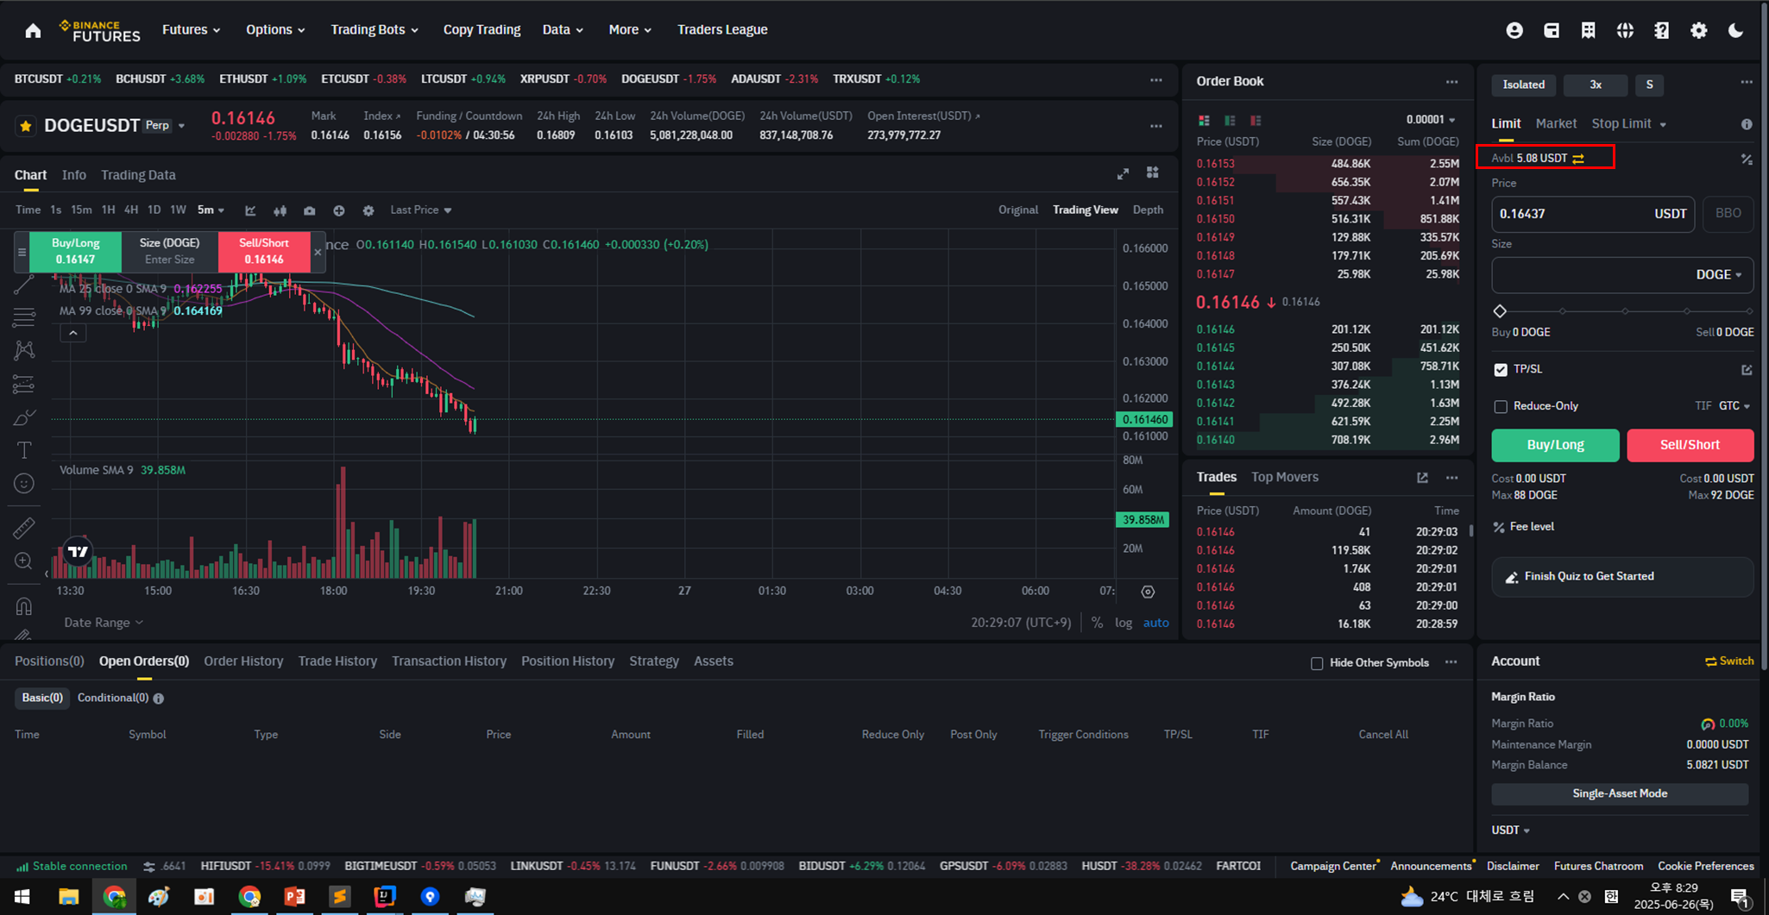1769x915 pixels.
Task: Open Last Price dropdown
Action: pos(421,210)
